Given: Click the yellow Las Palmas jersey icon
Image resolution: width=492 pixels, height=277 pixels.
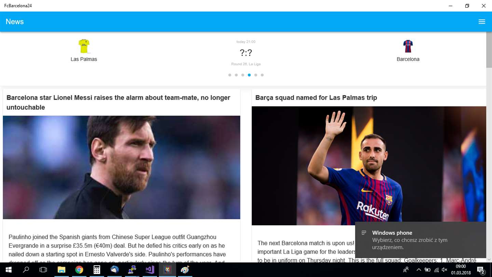Looking at the screenshot, I should pyautogui.click(x=84, y=46).
